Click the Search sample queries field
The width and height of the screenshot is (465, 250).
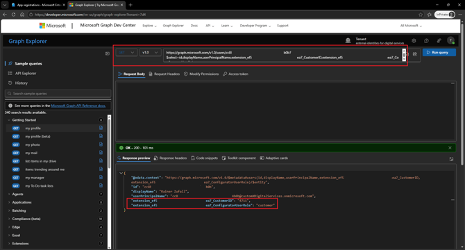pos(58,94)
